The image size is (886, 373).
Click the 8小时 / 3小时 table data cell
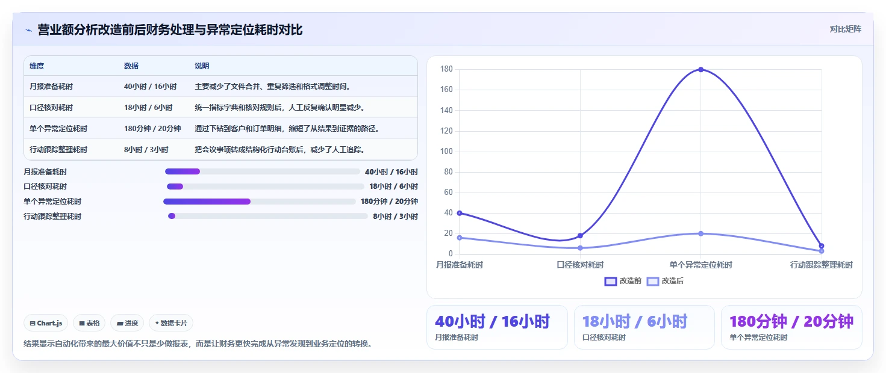(x=146, y=150)
